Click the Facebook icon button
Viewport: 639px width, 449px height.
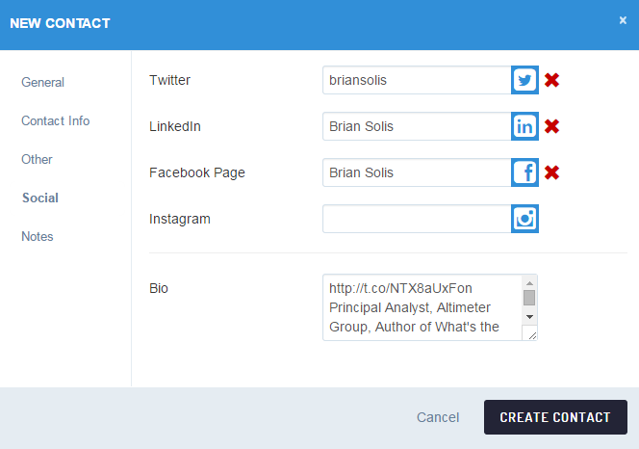524,172
